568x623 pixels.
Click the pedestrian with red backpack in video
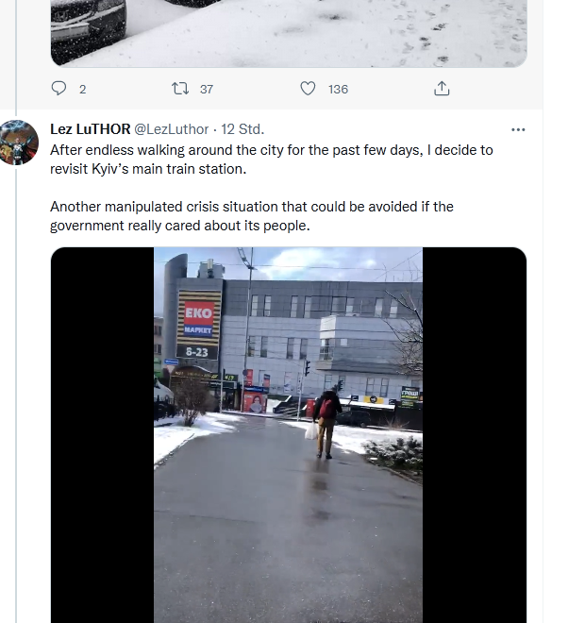pos(326,424)
